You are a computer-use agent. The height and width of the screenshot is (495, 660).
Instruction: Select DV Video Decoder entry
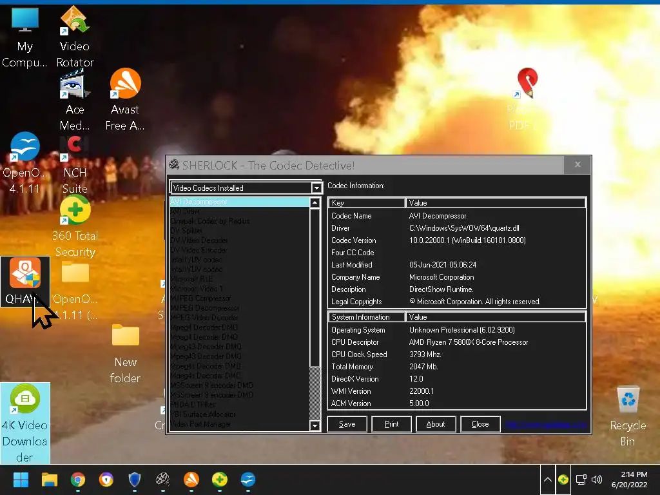[x=239, y=240]
